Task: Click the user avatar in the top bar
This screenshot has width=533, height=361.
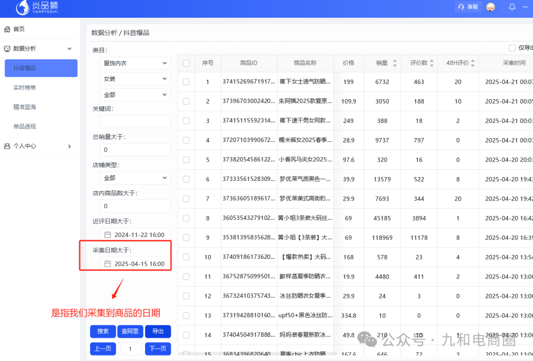Action: 491,7
